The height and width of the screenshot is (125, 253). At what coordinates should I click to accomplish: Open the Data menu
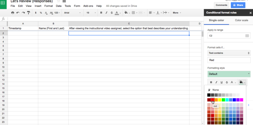tap(59, 6)
